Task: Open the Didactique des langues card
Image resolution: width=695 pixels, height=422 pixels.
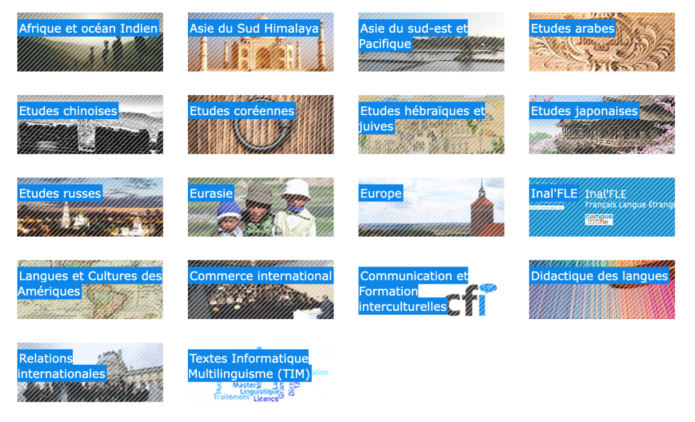Action: pos(602,289)
